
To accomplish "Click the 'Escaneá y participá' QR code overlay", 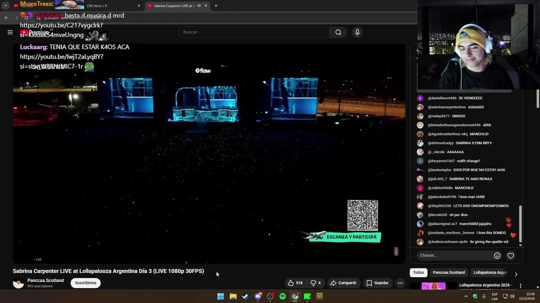I will pyautogui.click(x=363, y=215).
